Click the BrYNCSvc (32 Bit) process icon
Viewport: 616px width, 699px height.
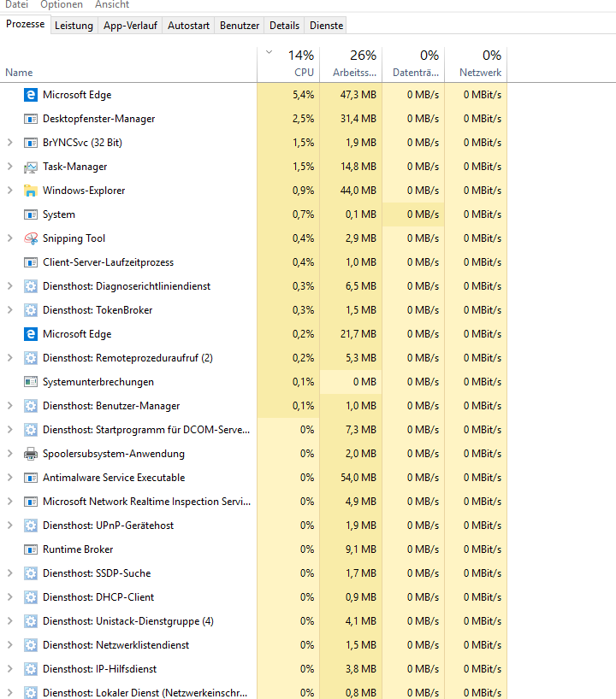pos(30,143)
